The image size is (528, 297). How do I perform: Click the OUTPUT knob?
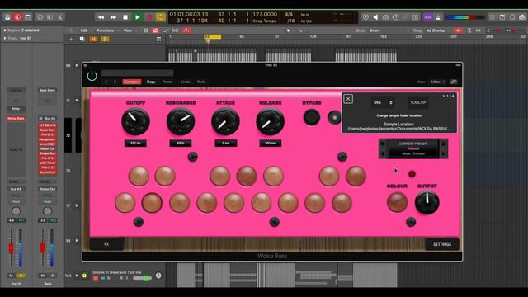pyautogui.click(x=427, y=202)
